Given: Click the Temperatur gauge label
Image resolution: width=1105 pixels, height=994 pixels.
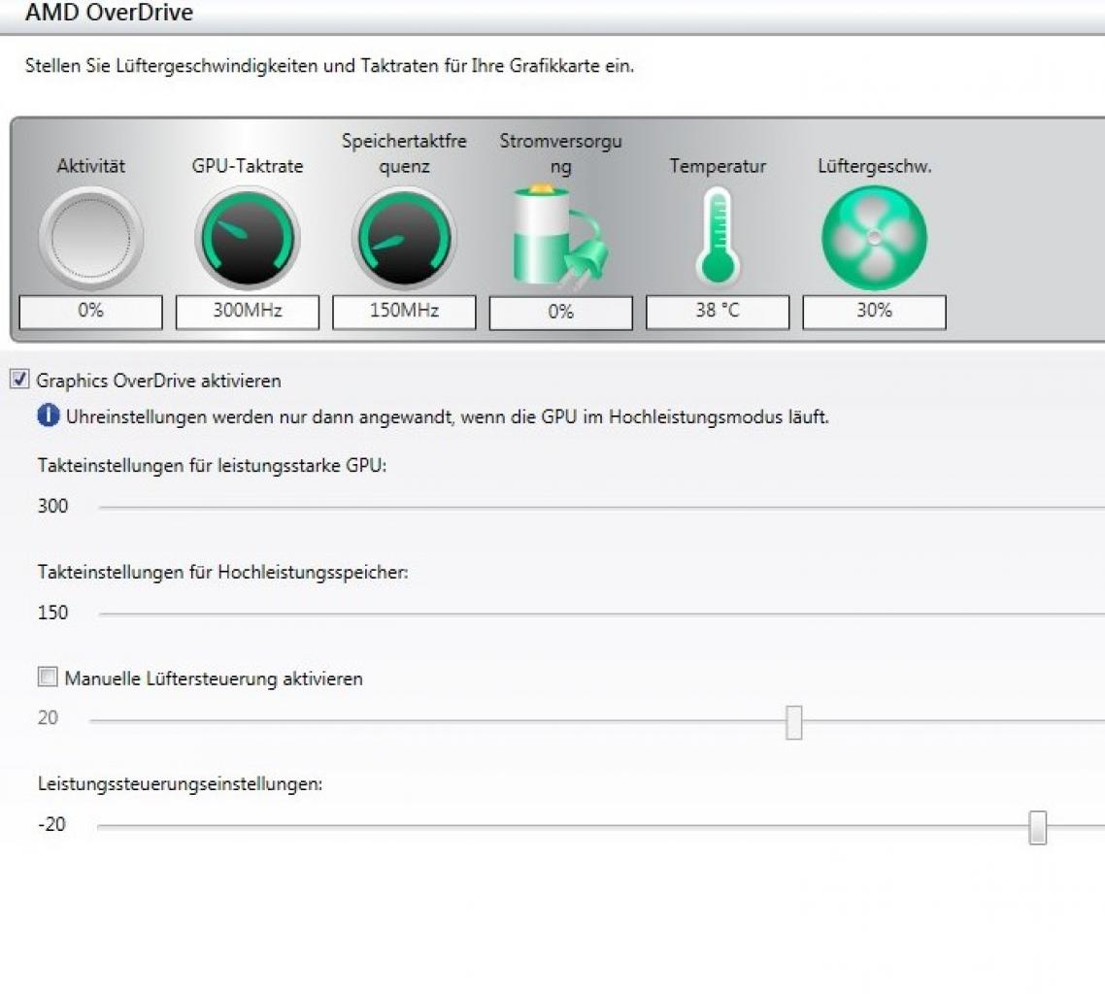Looking at the screenshot, I should pos(718,166).
